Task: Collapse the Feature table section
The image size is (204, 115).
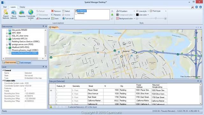Action: coord(3,80)
